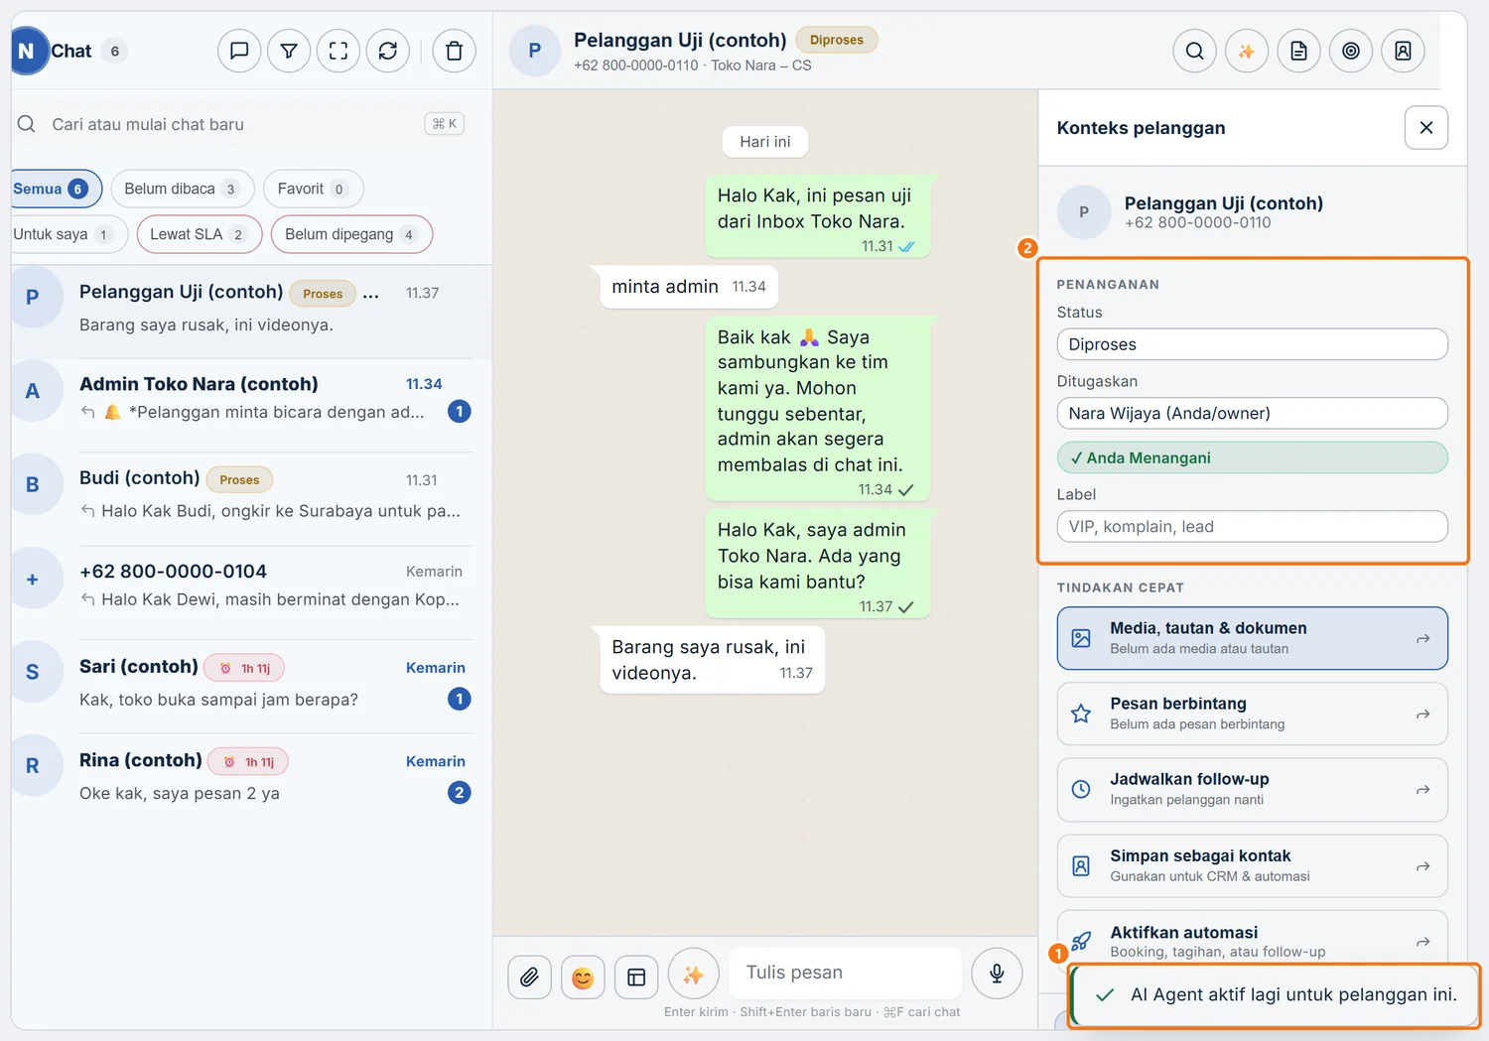Click the arrow on the Jadwalkan follow-up card

1422,789
